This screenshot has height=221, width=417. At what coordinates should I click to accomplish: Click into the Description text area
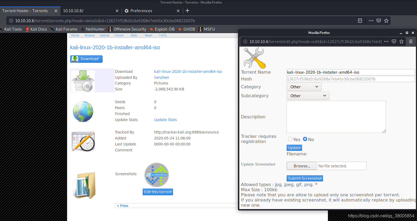(x=336, y=117)
